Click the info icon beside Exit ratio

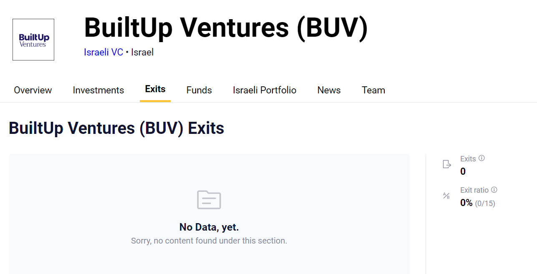coord(494,190)
